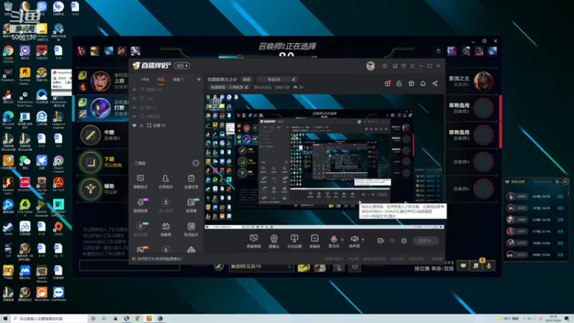Open the 读弹幕 read-danmaku tool
The width and height of the screenshot is (574, 323).
tap(191, 205)
